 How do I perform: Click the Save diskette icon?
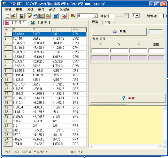[21, 16]
